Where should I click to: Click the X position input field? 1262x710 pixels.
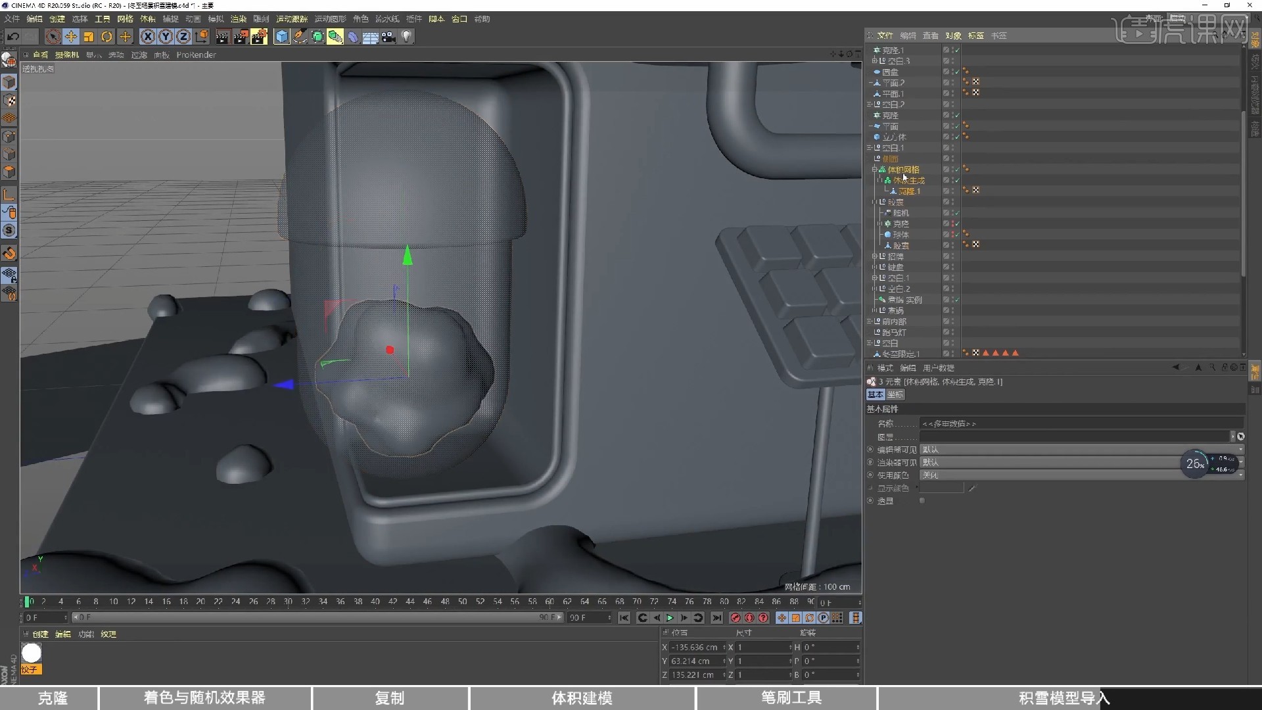(697, 648)
